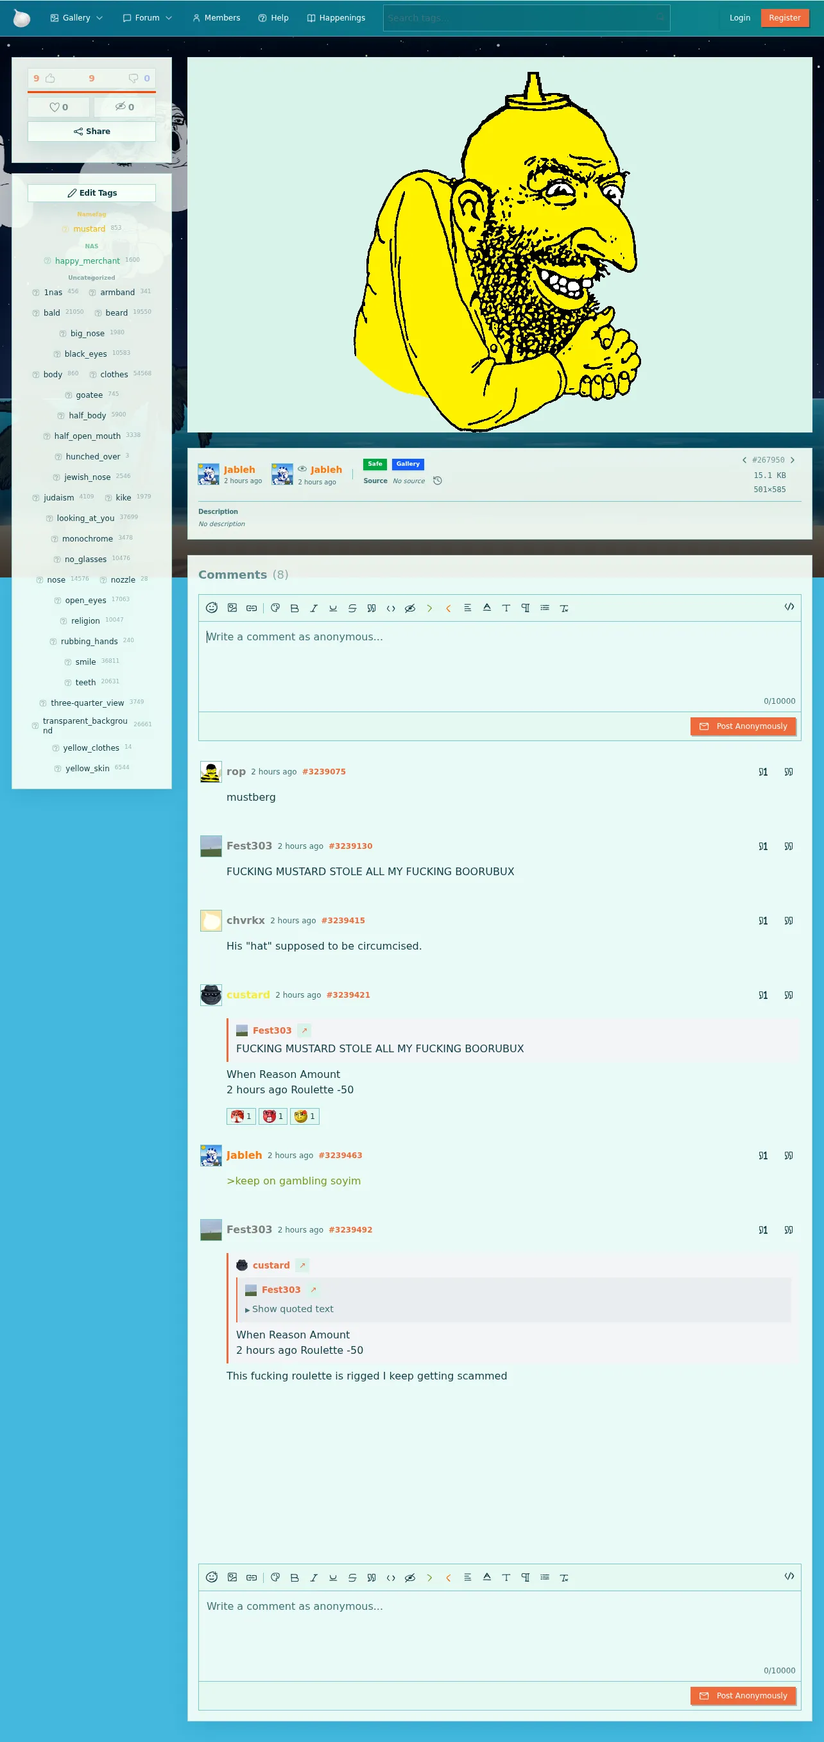The height and width of the screenshot is (1742, 824).
Task: Go to the next image with the right chevron
Action: pyautogui.click(x=792, y=460)
